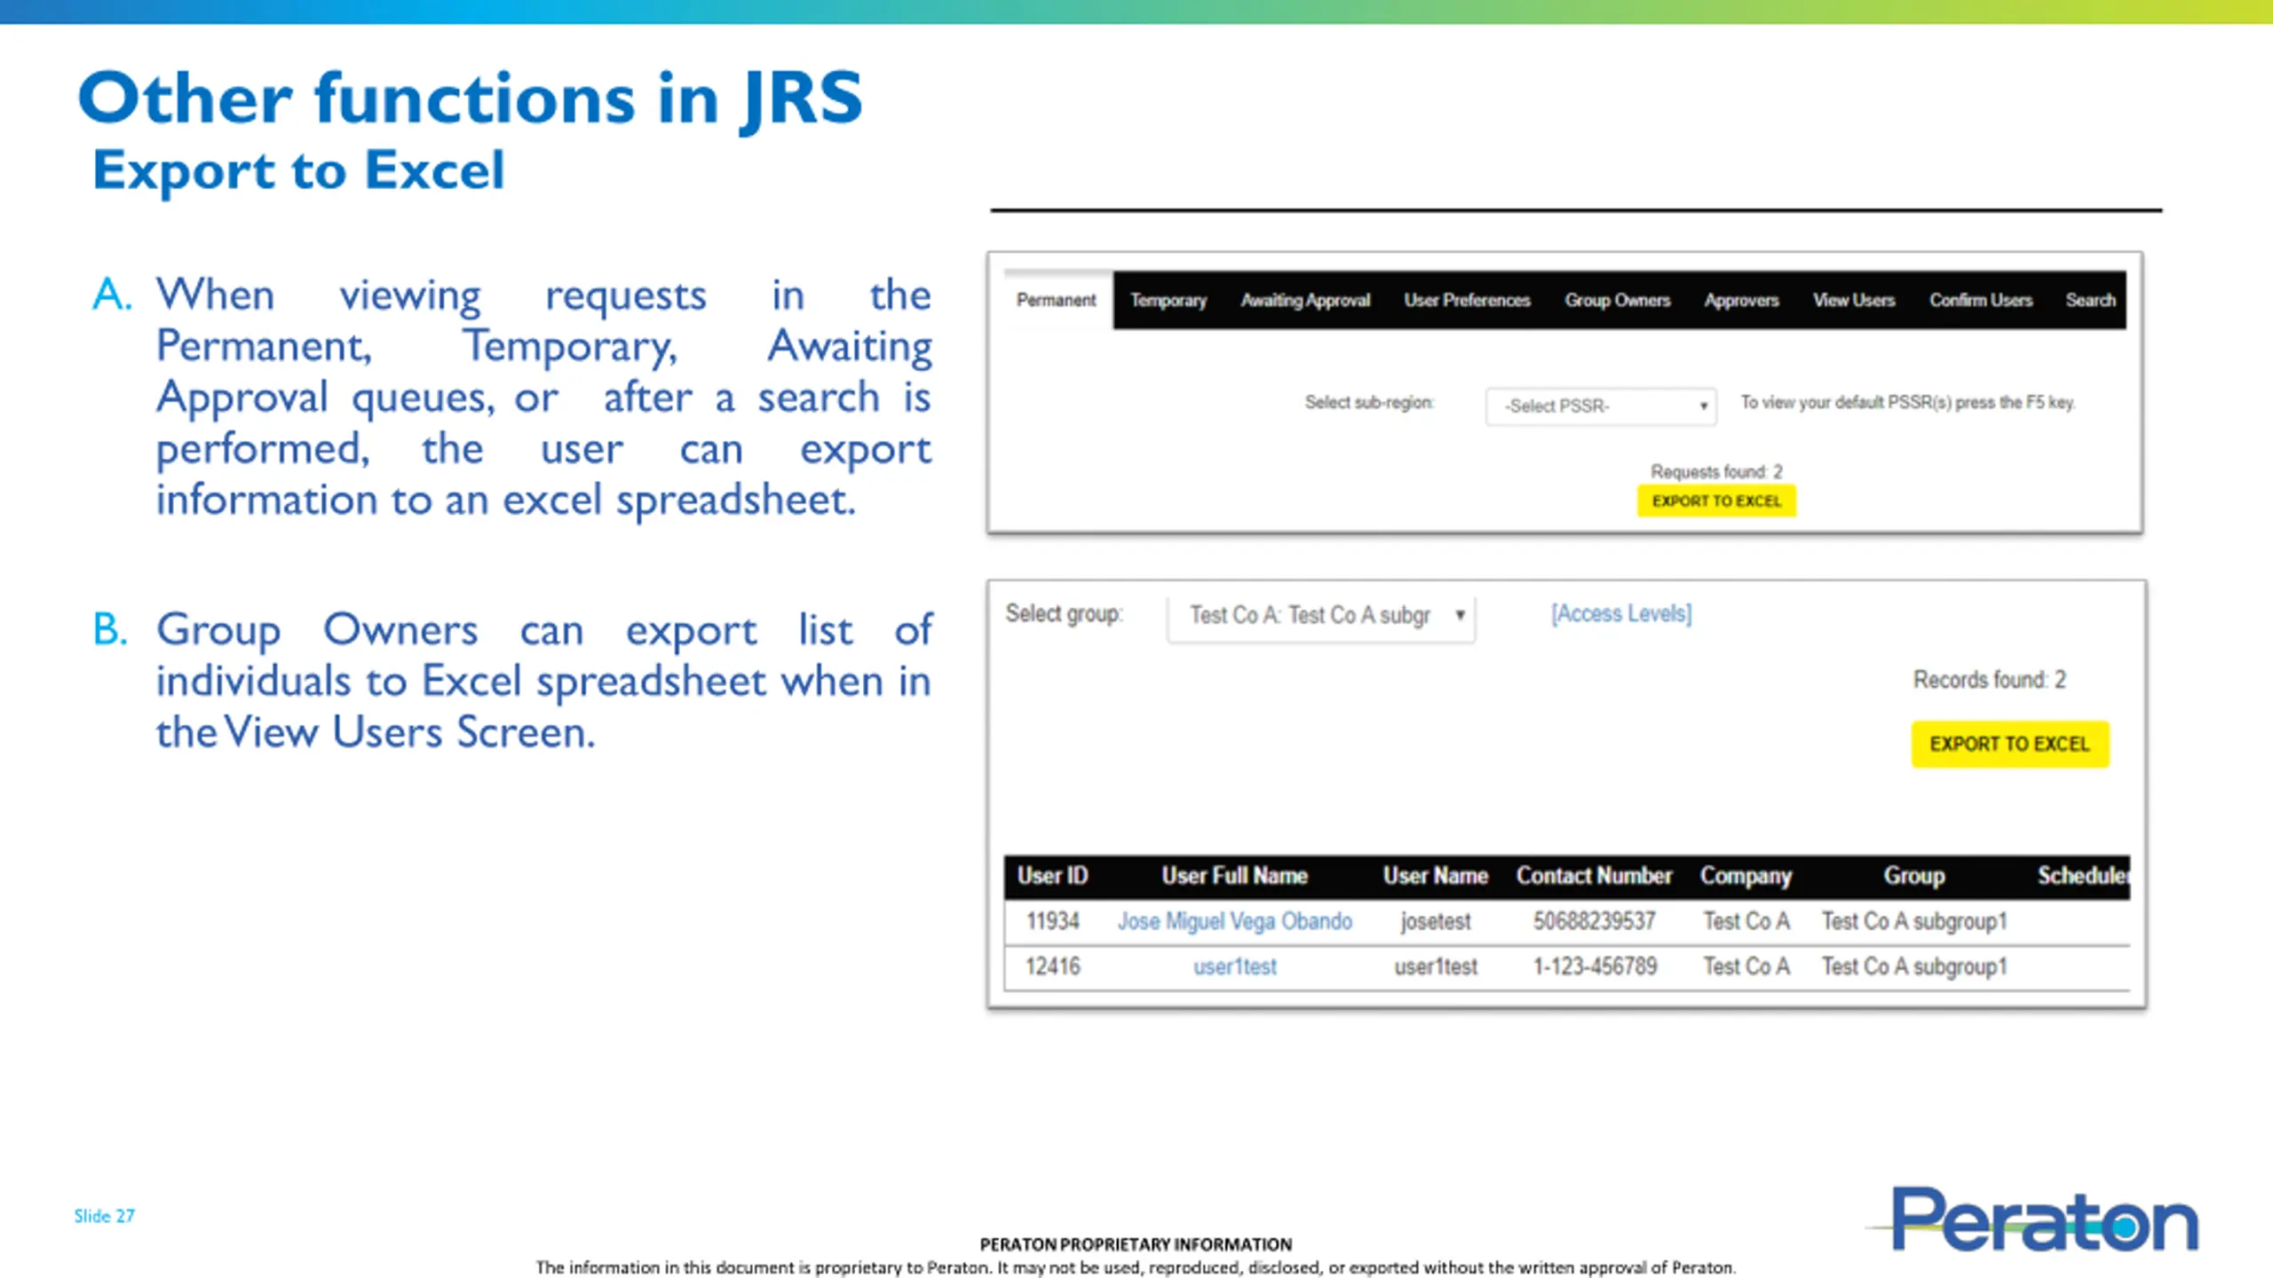Image resolution: width=2273 pixels, height=1278 pixels.
Task: Go to the User Preferences tab
Action: click(1467, 300)
